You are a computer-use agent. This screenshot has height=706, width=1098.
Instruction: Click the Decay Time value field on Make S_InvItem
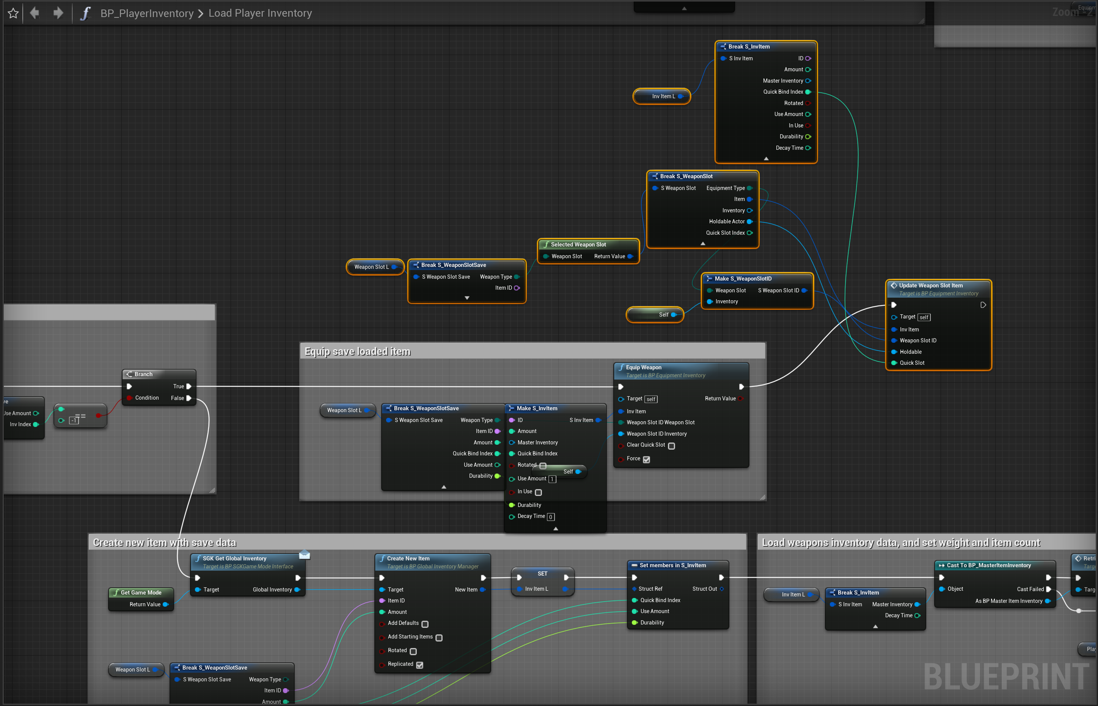point(551,517)
